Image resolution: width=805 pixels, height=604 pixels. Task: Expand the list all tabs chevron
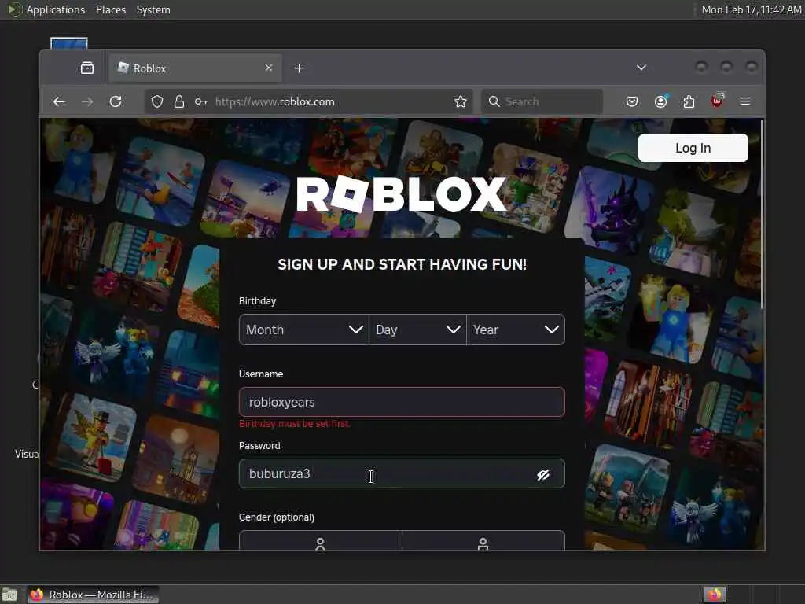click(641, 68)
